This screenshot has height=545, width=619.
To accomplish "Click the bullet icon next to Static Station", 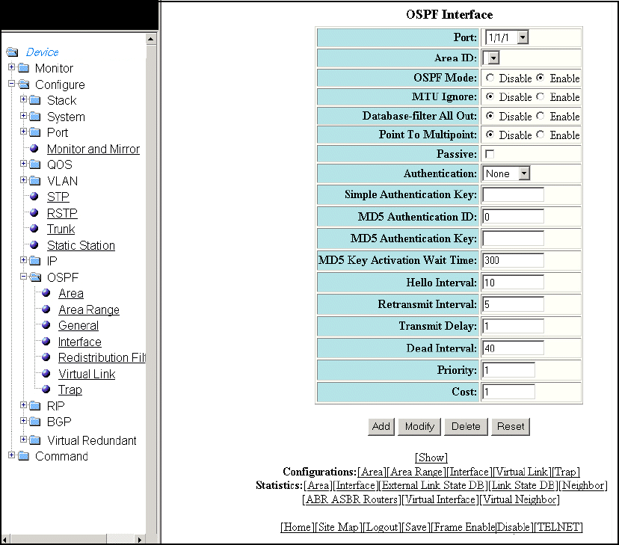I will 34,245.
